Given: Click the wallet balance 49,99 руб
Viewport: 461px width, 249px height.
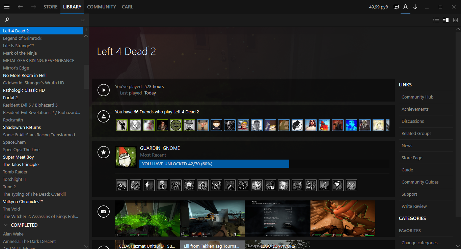Looking at the screenshot, I should click(x=379, y=7).
